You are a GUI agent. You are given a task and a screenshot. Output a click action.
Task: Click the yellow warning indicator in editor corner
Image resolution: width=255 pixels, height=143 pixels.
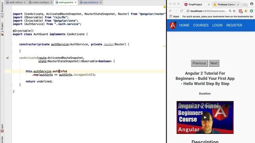pyautogui.click(x=165, y=7)
